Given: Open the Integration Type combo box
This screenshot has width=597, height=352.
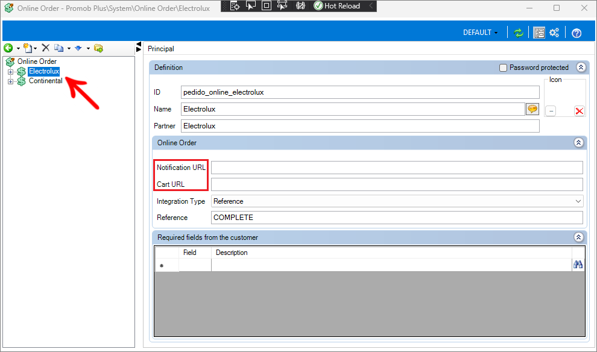Looking at the screenshot, I should point(397,201).
